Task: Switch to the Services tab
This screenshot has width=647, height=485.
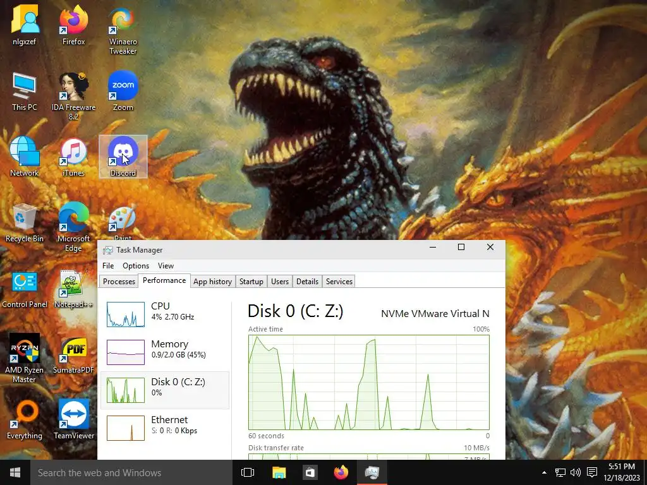Action: click(x=339, y=281)
